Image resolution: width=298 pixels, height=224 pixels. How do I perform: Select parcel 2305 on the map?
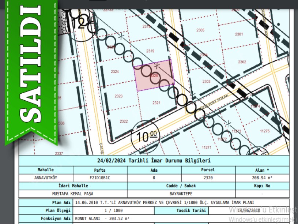[200, 30]
